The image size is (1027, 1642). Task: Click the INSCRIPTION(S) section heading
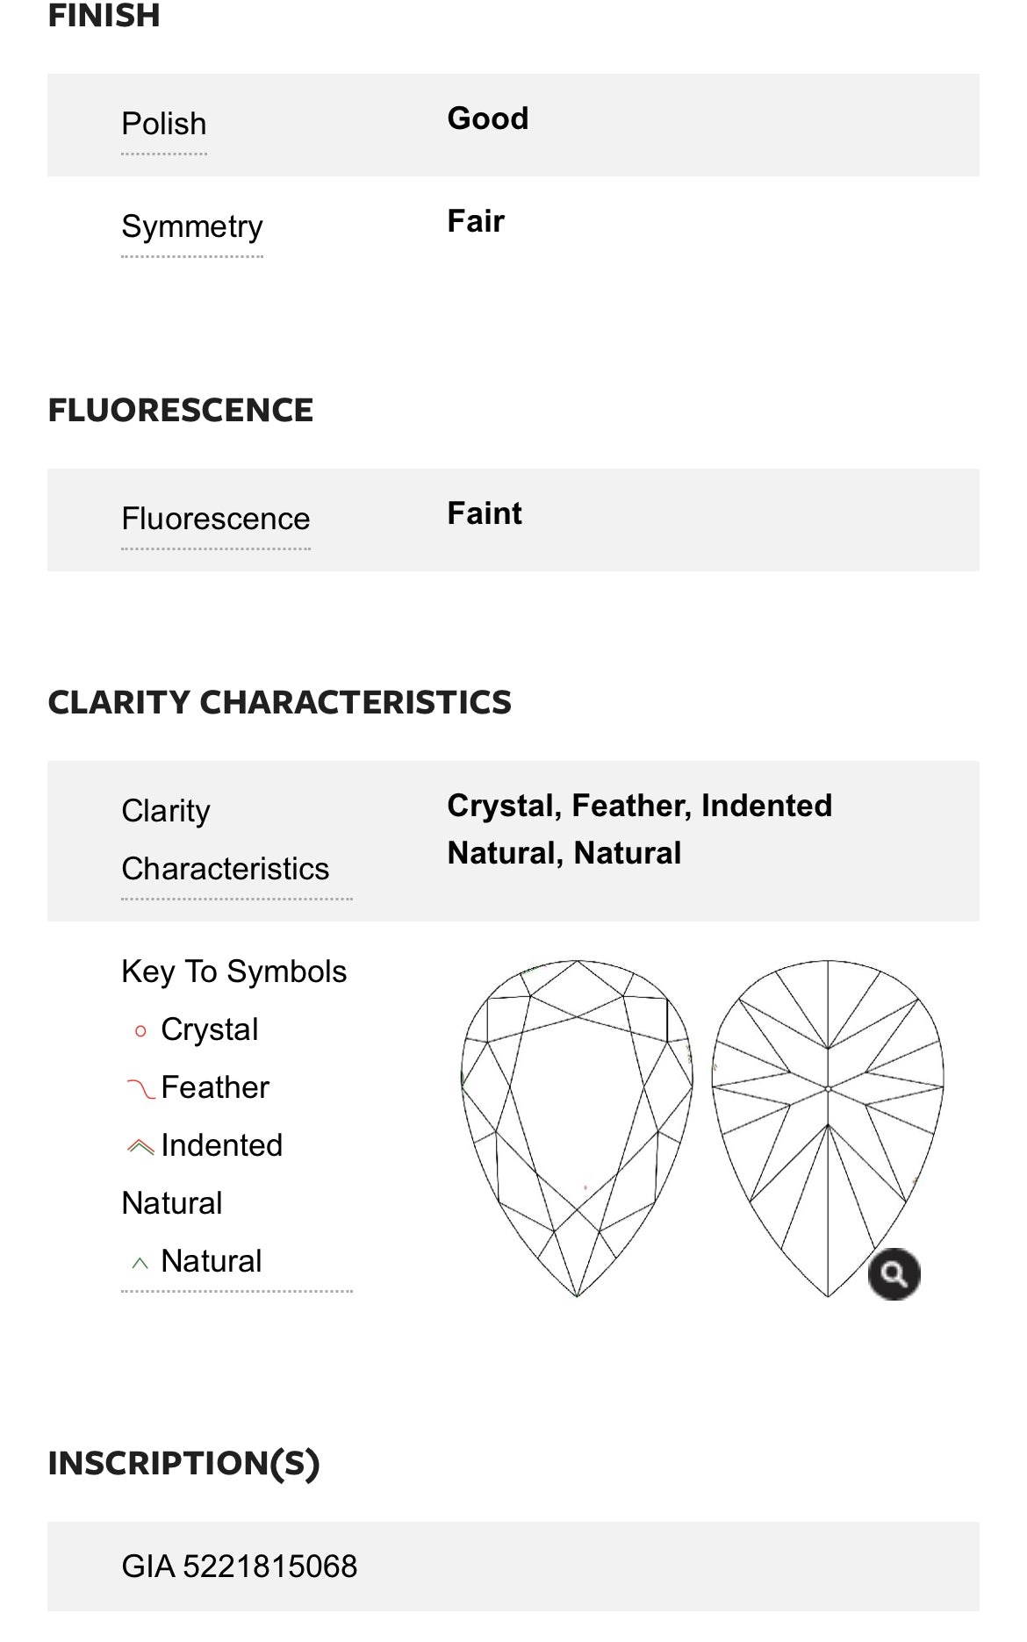click(183, 1464)
